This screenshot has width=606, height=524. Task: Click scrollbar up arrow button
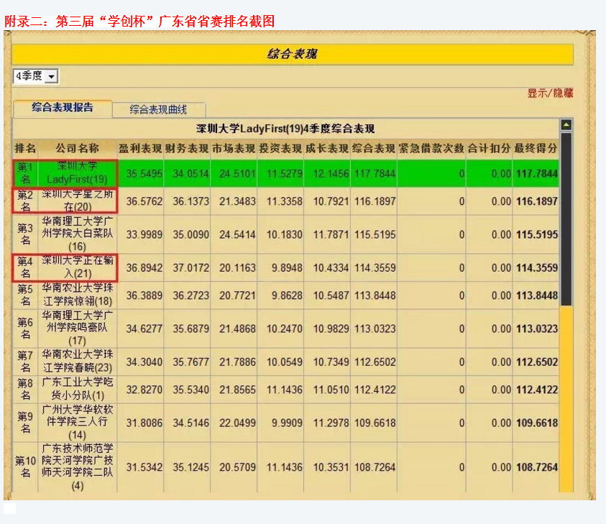coord(566,125)
